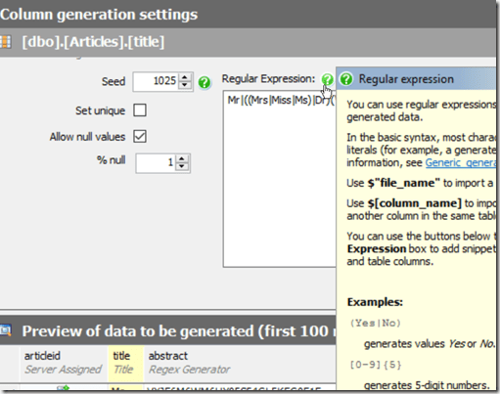
Task: Click inside the % null number field
Action: tap(157, 163)
